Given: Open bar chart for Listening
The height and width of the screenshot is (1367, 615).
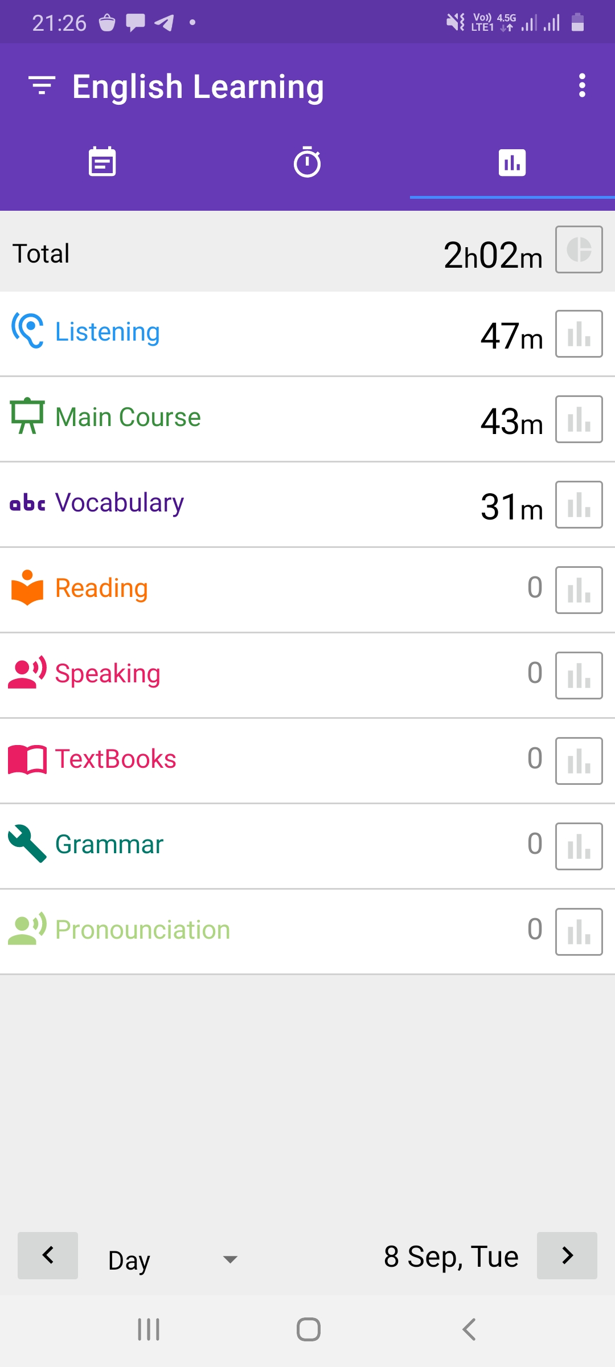Looking at the screenshot, I should pyautogui.click(x=579, y=334).
